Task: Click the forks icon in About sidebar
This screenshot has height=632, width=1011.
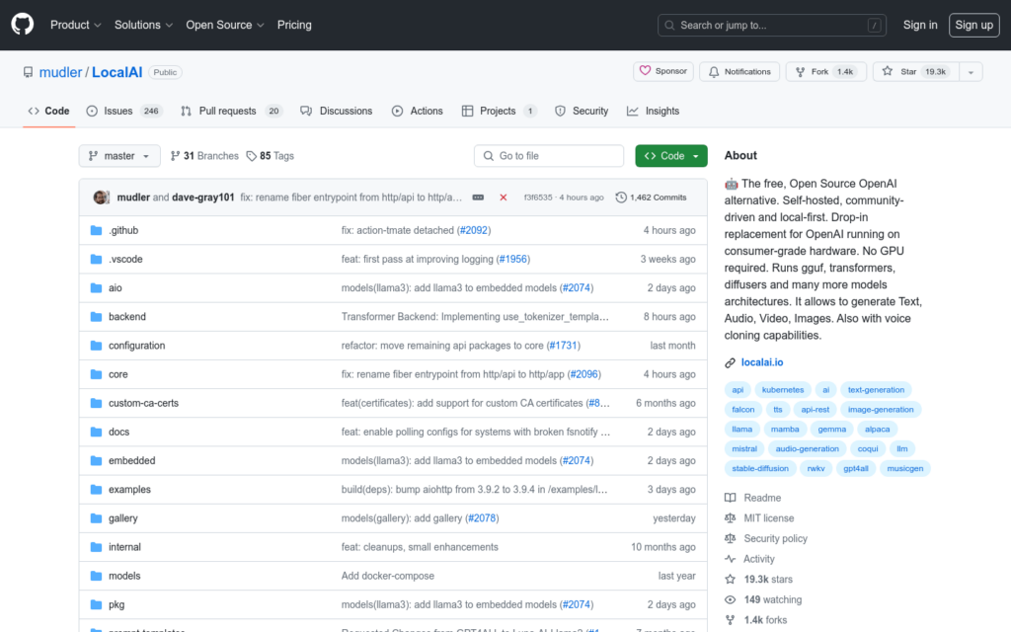Action: coord(730,620)
